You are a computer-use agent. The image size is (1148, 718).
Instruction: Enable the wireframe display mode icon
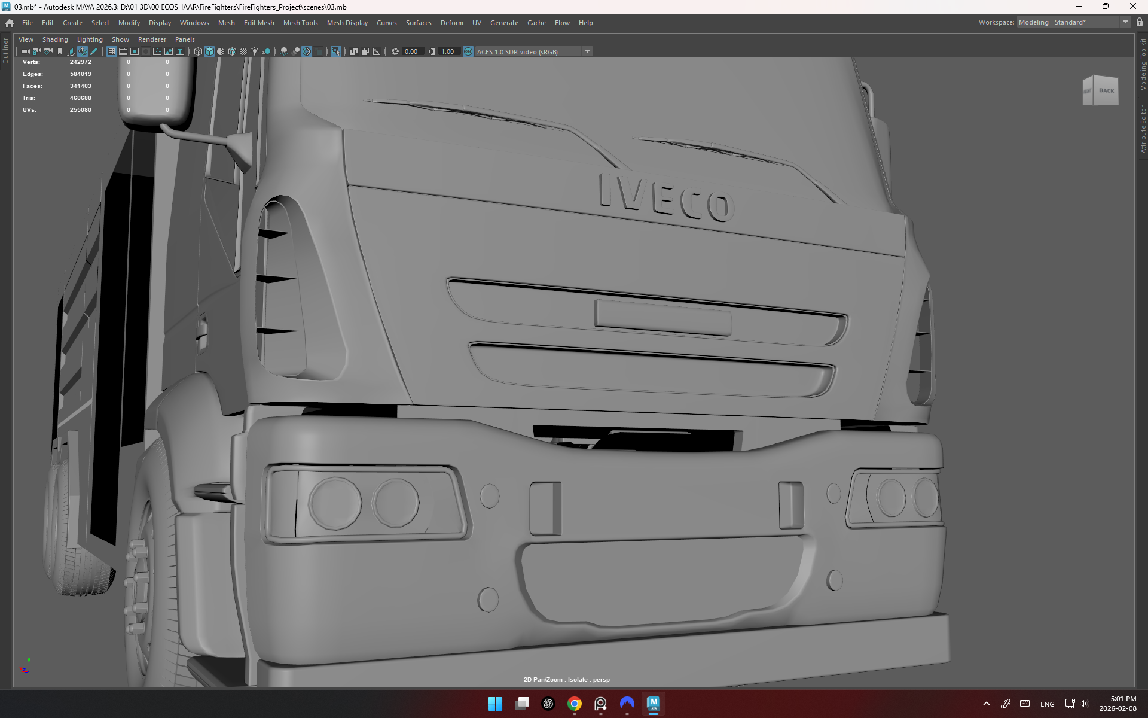198,51
